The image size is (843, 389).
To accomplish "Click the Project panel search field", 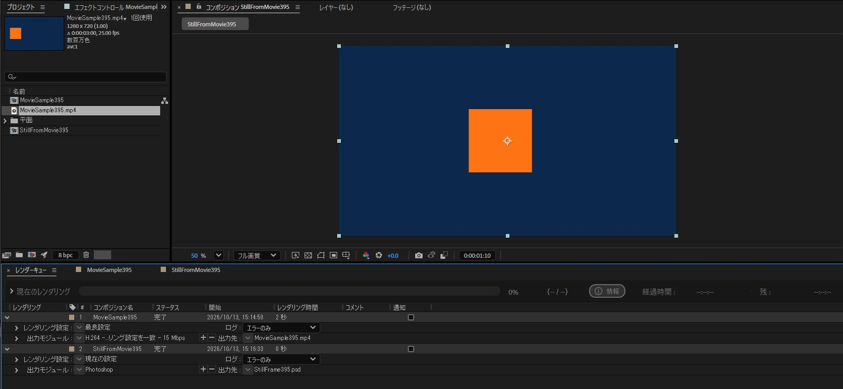I will tap(85, 77).
